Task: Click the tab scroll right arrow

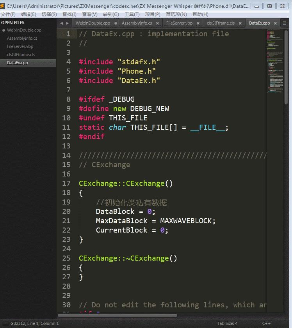Action: tap(67, 23)
